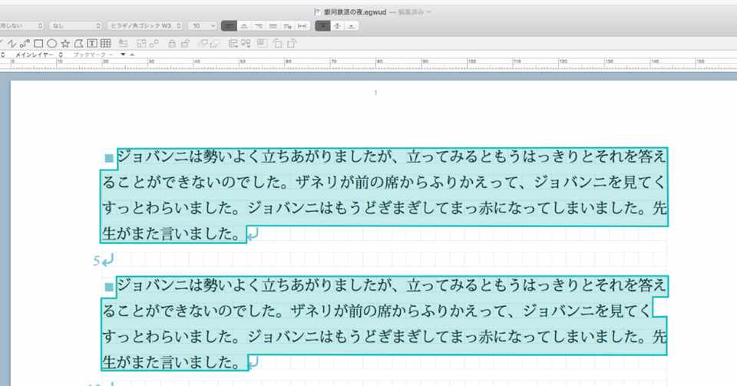The height and width of the screenshot is (386, 737).
Task: Select the Ellipse shape tool
Action: [x=52, y=44]
